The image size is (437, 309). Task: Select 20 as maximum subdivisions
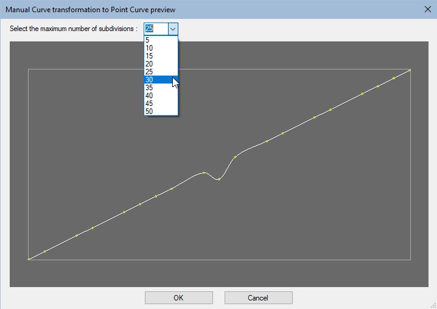(x=161, y=64)
